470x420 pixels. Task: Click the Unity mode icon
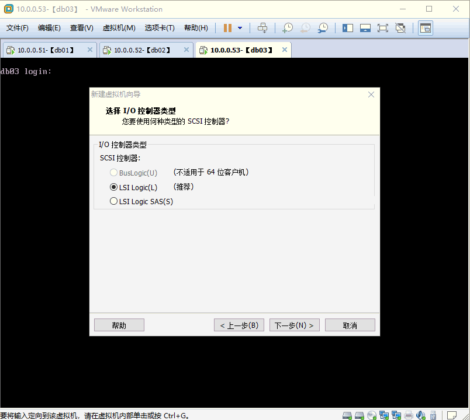pos(400,28)
